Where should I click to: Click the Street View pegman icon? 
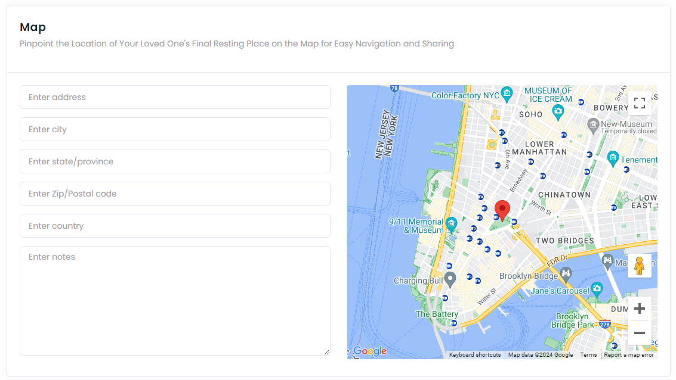tap(640, 266)
